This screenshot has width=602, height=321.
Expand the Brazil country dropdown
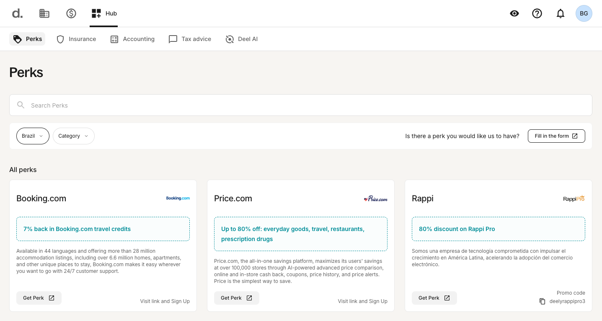(33, 136)
